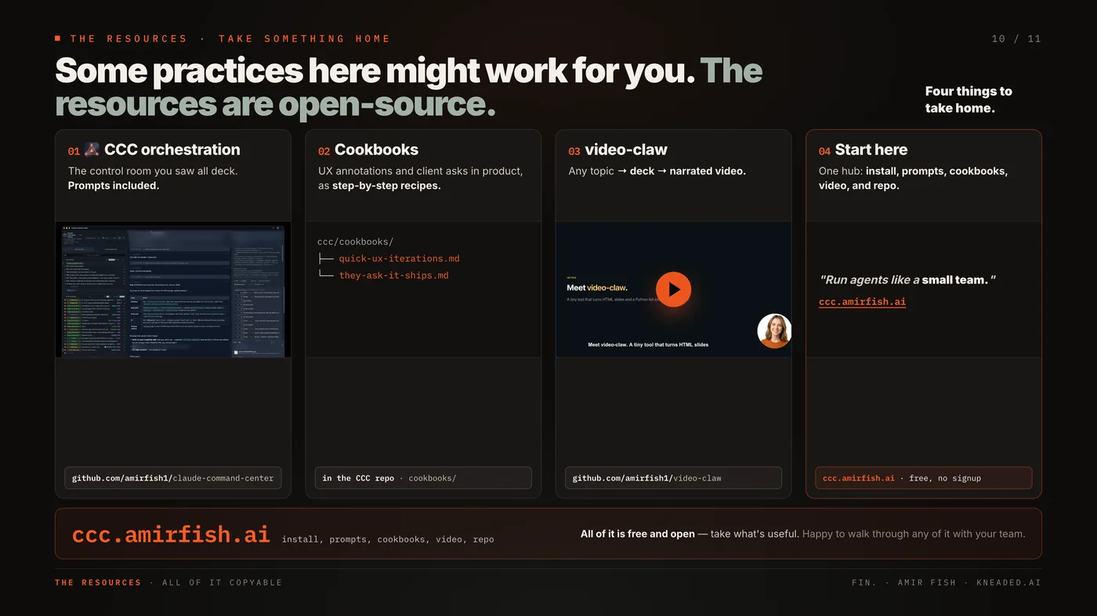The width and height of the screenshot is (1097, 616).
Task: Open the github claude-command-center repo link
Action: 173,477
